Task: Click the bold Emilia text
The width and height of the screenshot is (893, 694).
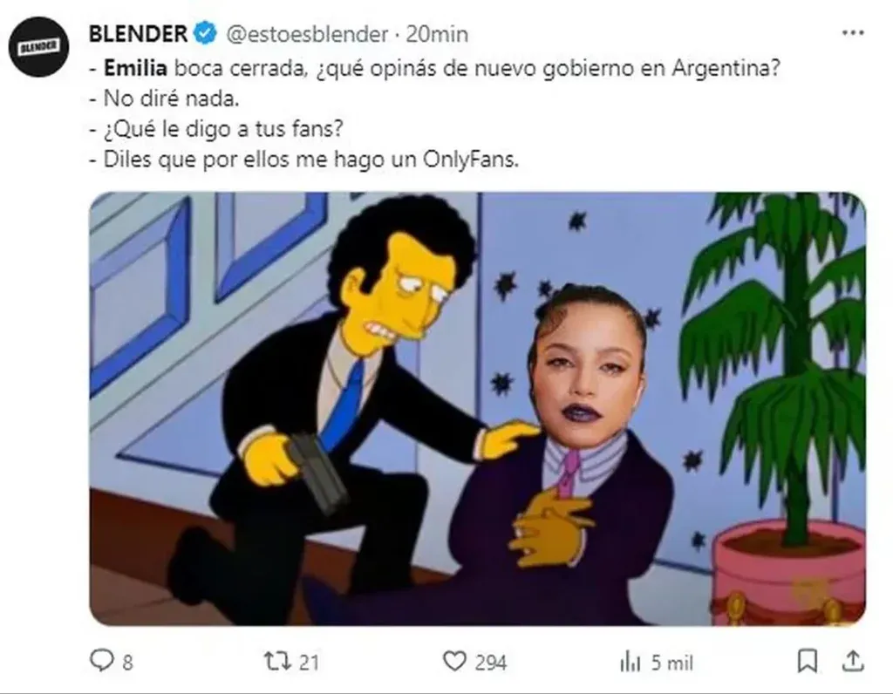Action: click(135, 68)
